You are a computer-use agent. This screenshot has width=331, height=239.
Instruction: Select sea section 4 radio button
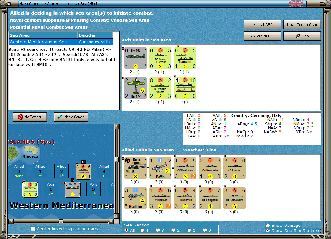142,230
